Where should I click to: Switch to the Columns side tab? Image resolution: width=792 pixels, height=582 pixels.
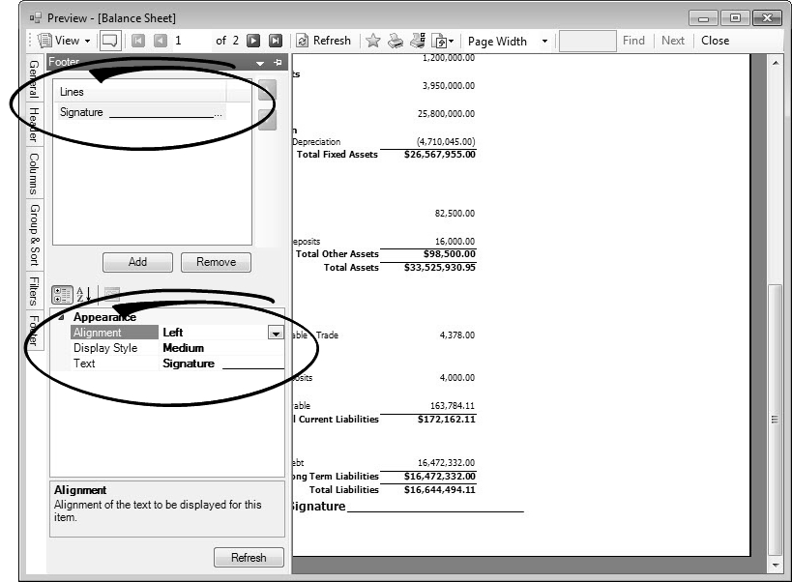tap(34, 171)
